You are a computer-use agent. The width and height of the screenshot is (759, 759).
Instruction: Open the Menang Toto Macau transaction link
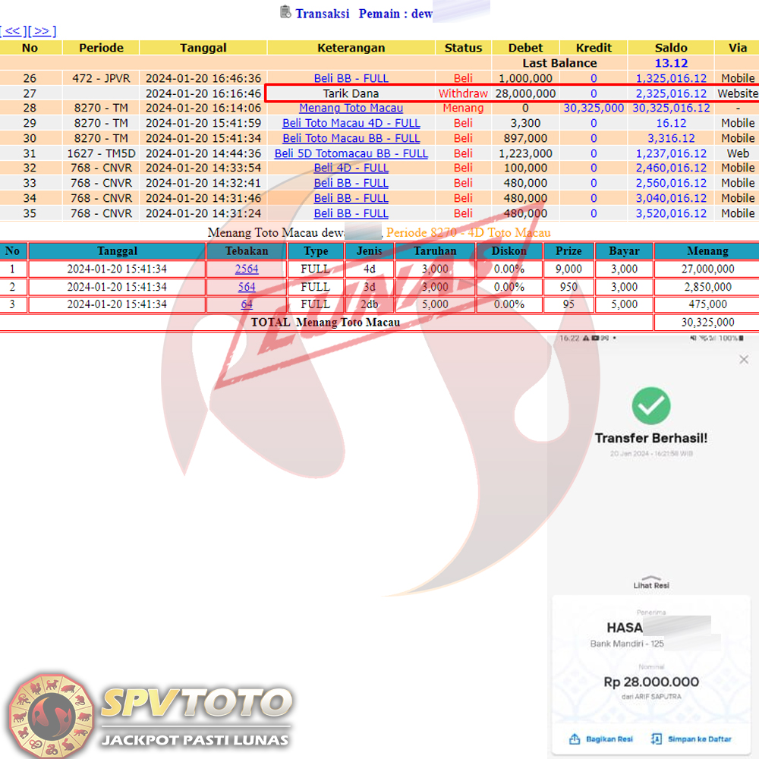click(351, 108)
